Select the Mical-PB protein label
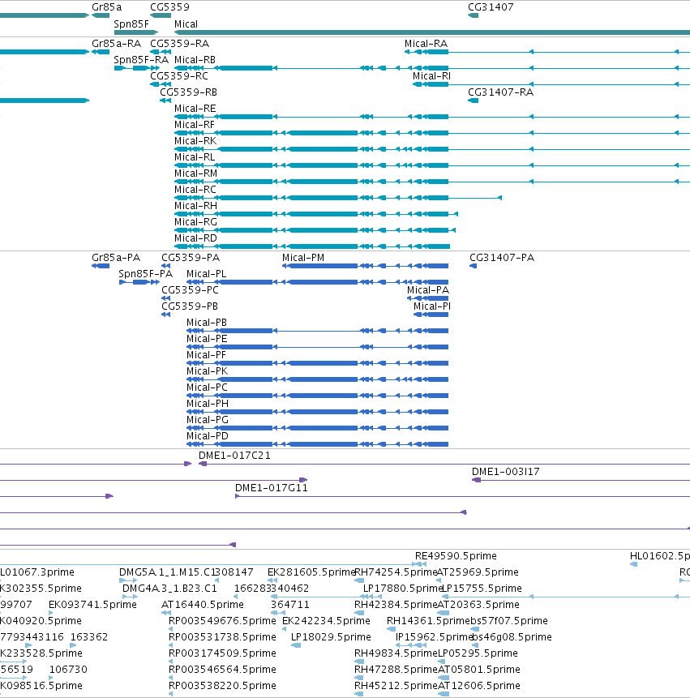Viewport: 690px width, 698px height. click(207, 323)
